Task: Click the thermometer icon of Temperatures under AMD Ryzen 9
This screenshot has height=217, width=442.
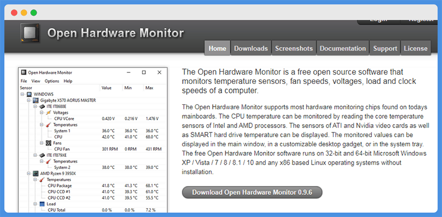Action: pyautogui.click(x=42, y=179)
